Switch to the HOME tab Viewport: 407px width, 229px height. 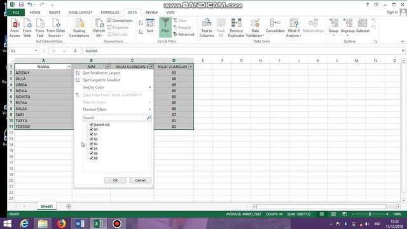(35, 12)
